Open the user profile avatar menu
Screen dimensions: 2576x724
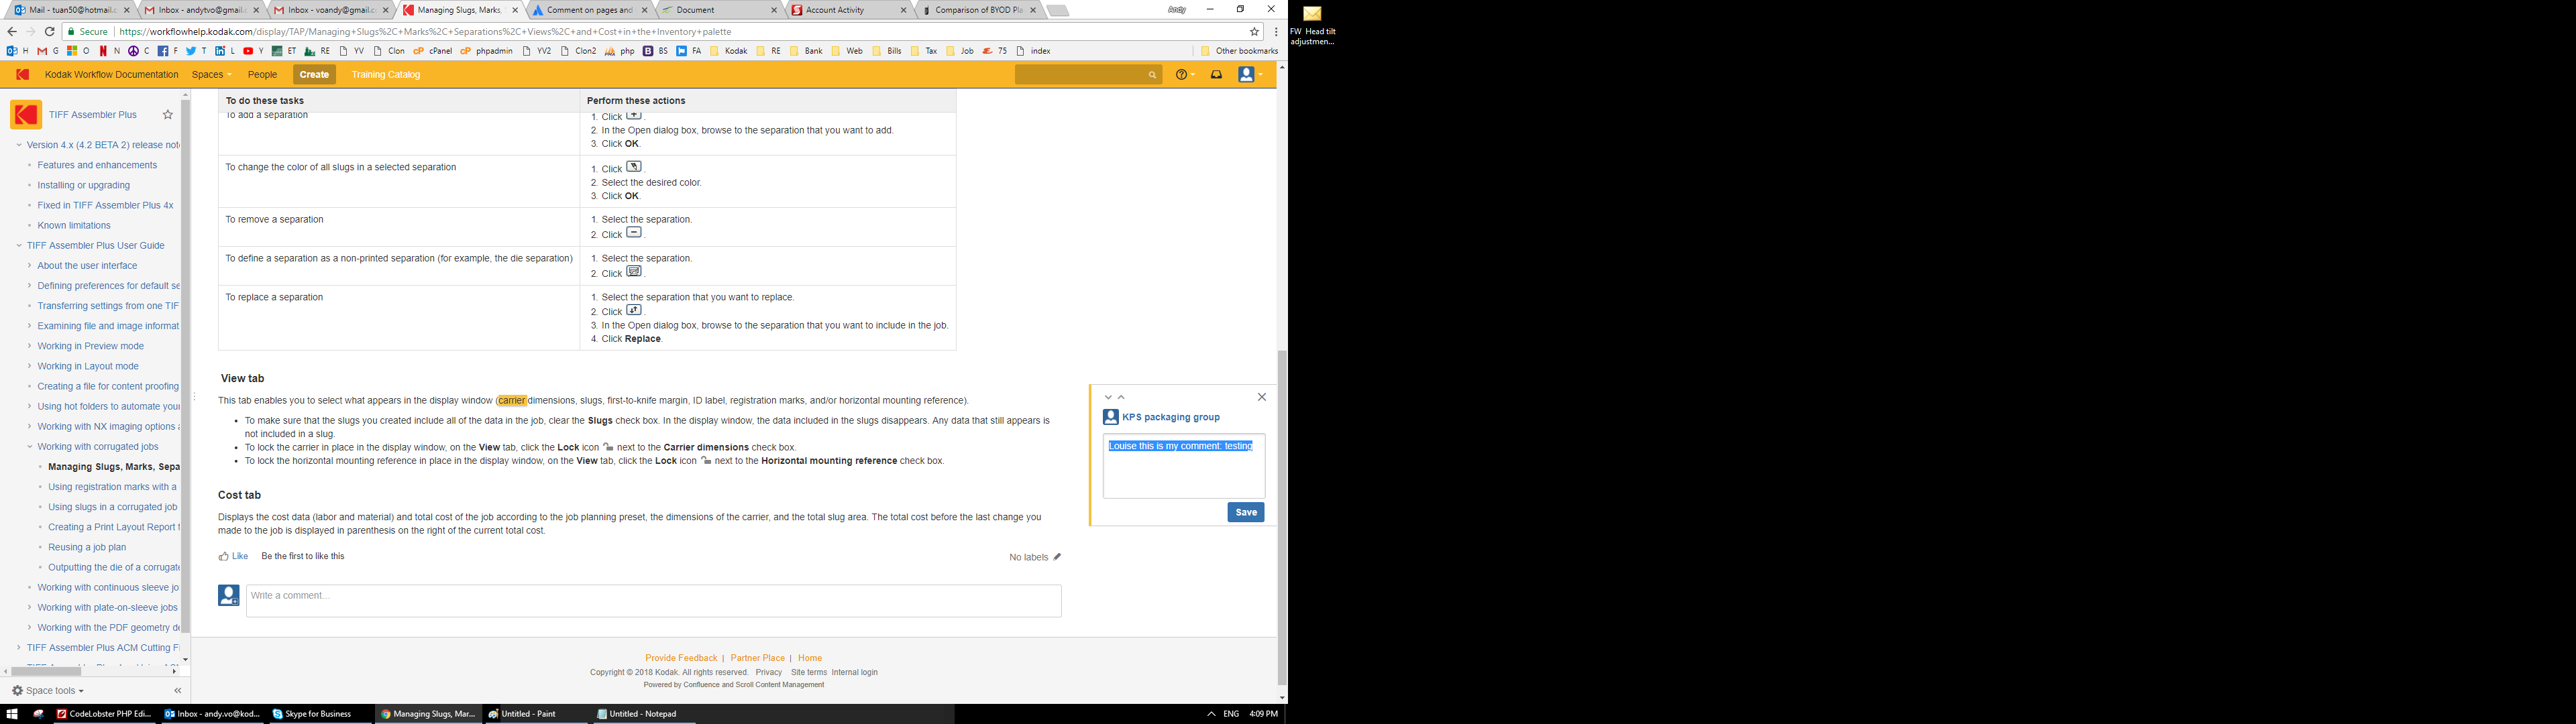(1248, 75)
